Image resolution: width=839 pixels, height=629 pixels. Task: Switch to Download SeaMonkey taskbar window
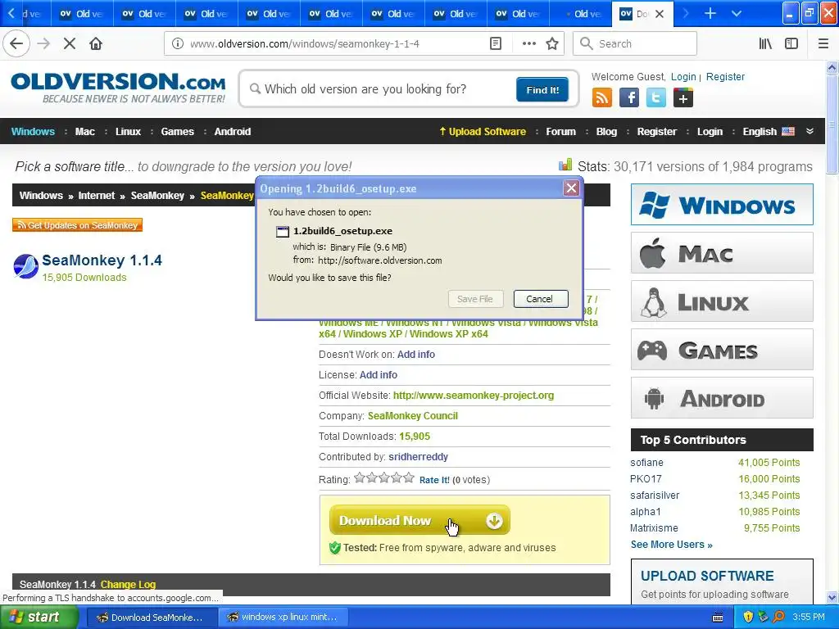[152, 618]
